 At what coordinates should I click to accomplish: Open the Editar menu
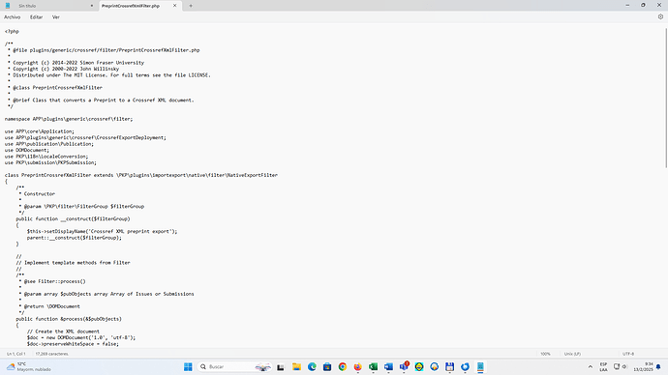[36, 17]
